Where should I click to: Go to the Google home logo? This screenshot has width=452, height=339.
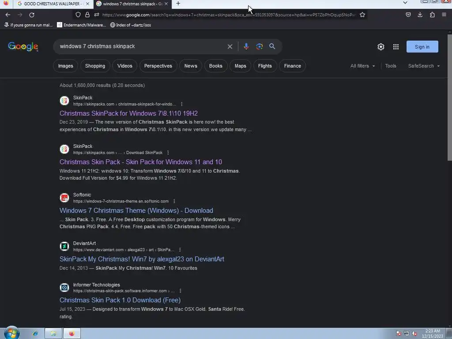(x=23, y=47)
